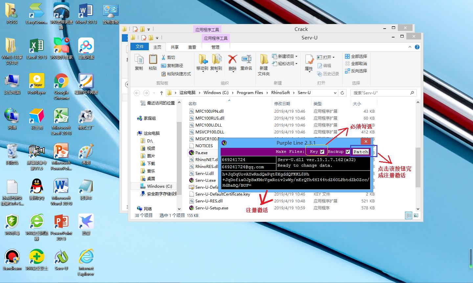The width and height of the screenshot is (473, 283).
Task: Open the 共享 (Share) ribbon tab
Action: tap(175, 47)
